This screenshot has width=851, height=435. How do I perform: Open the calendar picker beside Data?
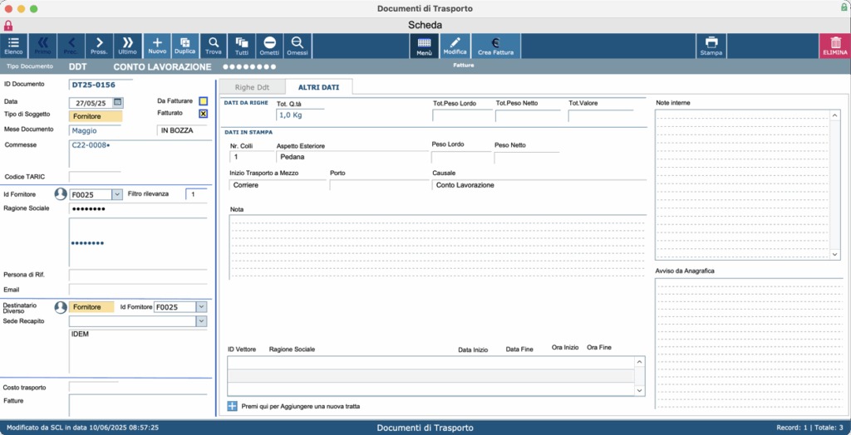(x=118, y=102)
